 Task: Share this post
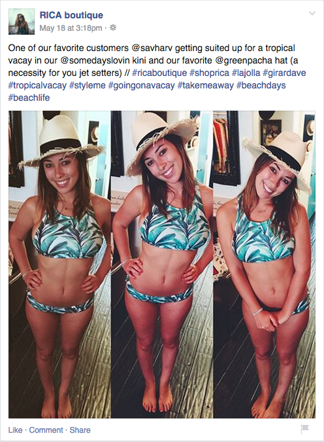(x=80, y=430)
